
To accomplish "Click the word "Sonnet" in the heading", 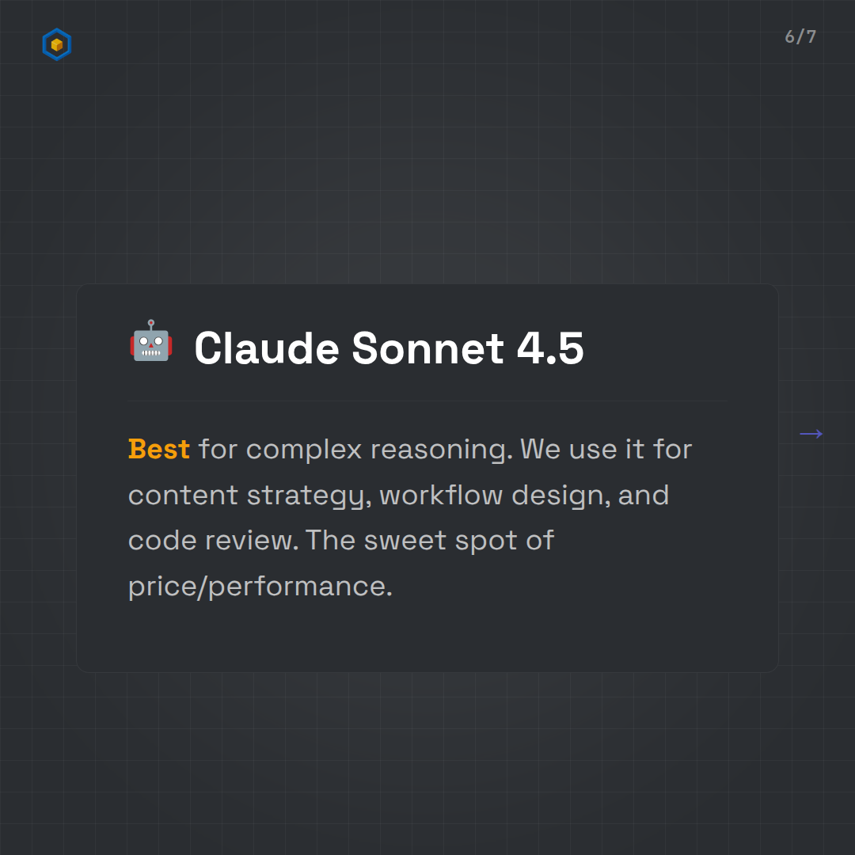I will 427,348.
